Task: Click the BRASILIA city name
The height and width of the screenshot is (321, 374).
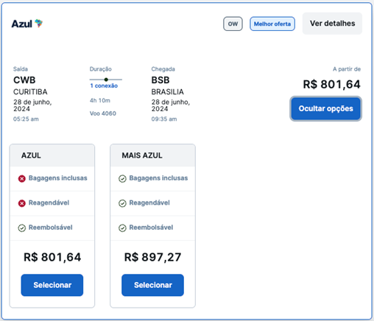Action: [167, 92]
